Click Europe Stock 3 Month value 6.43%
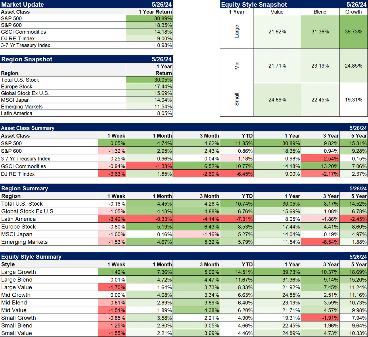Viewport: 368px width, 337px height. click(x=196, y=227)
